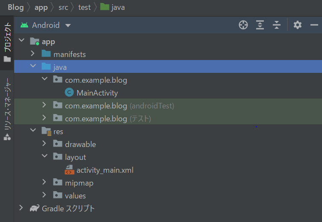
Task: Expand com.example.blog androidTest package
Action: 44,106
